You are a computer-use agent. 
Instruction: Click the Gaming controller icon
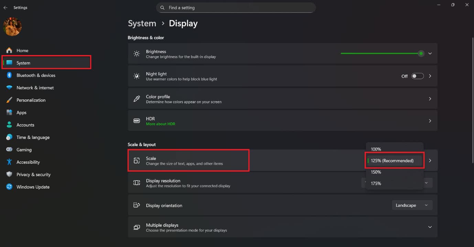point(9,150)
